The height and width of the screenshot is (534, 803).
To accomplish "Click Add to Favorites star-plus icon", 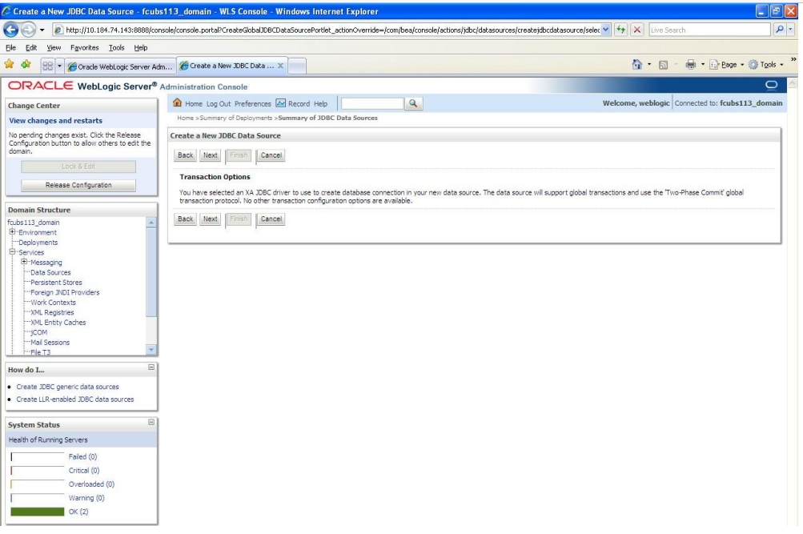I will 26,65.
